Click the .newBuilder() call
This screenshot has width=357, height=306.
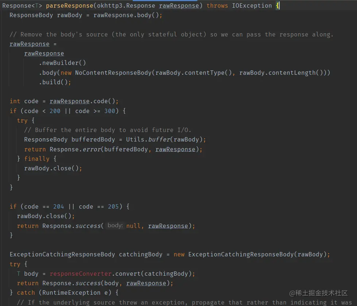tap(62, 63)
